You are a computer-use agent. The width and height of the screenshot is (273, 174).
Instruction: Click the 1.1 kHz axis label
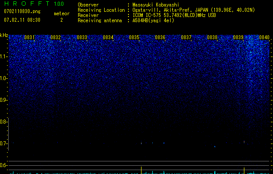[3, 57]
